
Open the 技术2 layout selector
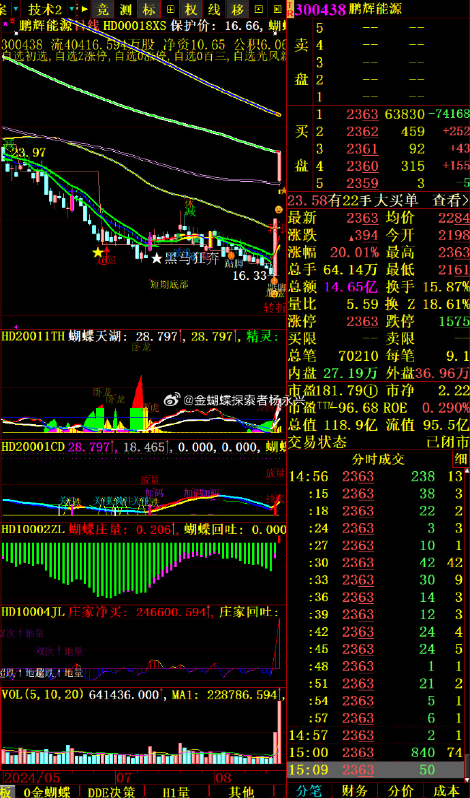[44, 9]
